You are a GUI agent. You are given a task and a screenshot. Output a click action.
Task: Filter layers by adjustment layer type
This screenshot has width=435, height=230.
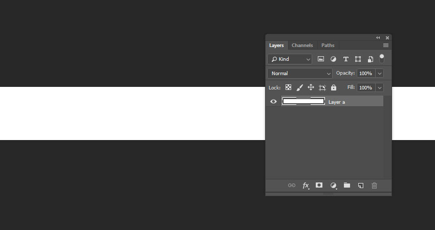point(333,59)
